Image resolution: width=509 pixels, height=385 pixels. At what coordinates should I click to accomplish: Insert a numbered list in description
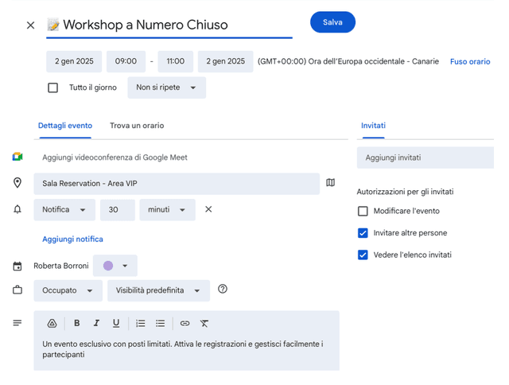pyautogui.click(x=141, y=323)
